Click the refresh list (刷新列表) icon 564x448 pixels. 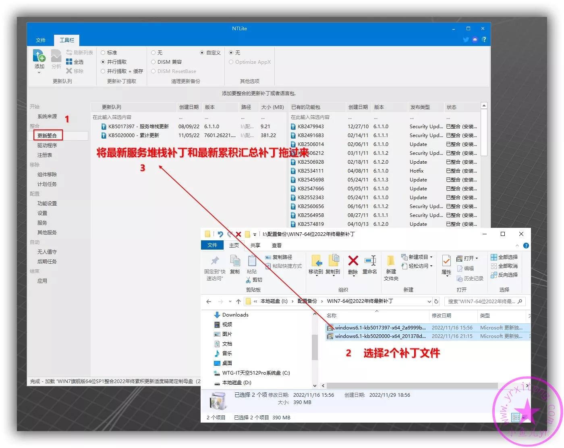(x=69, y=53)
